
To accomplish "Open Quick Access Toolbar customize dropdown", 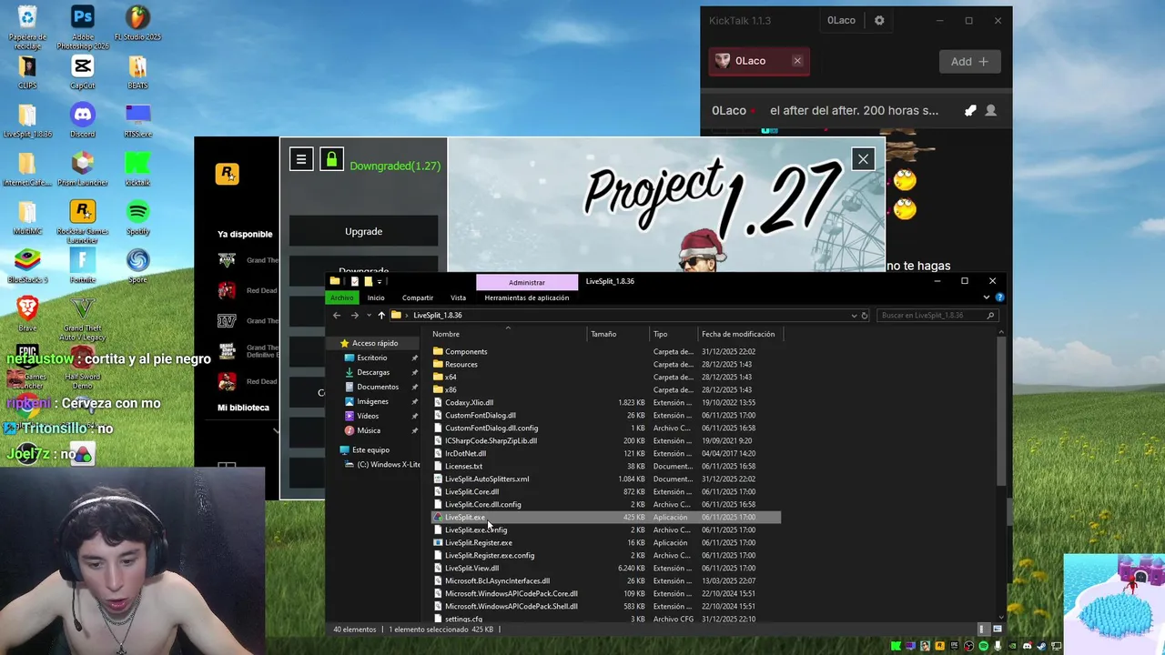I will click(380, 281).
